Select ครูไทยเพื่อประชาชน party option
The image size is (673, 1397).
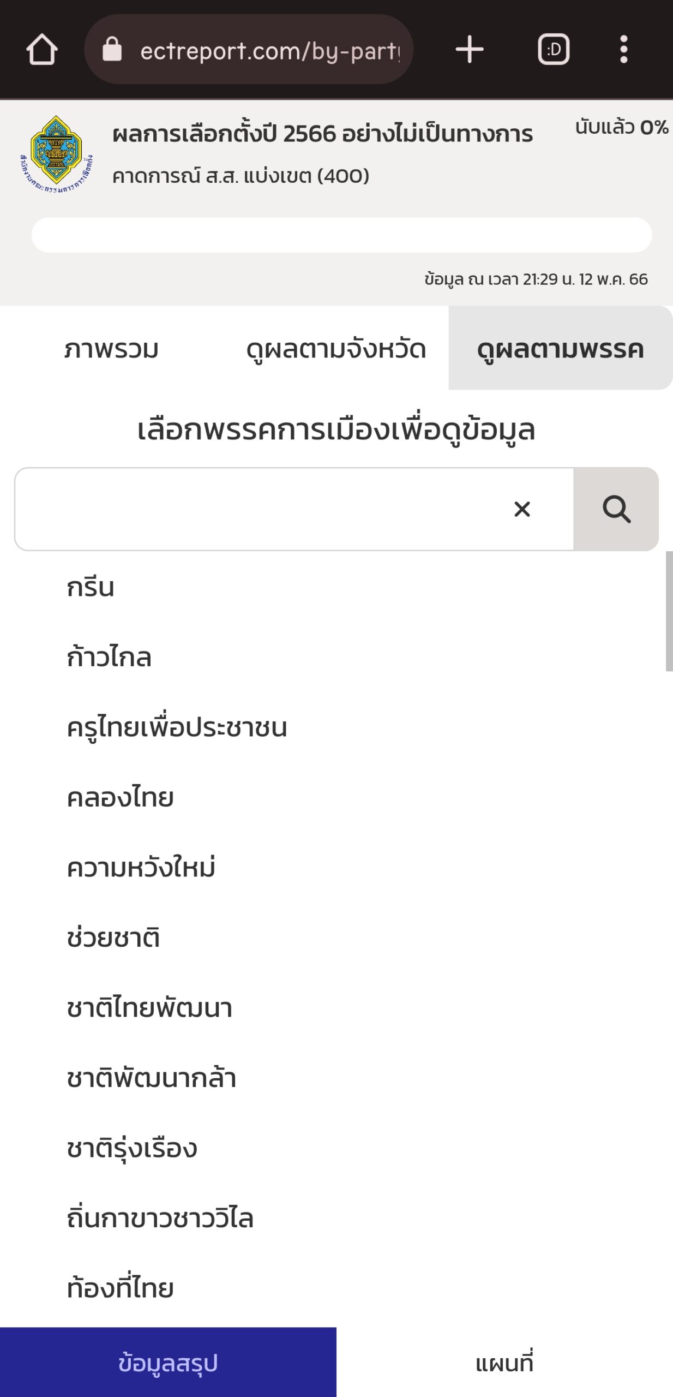(177, 727)
